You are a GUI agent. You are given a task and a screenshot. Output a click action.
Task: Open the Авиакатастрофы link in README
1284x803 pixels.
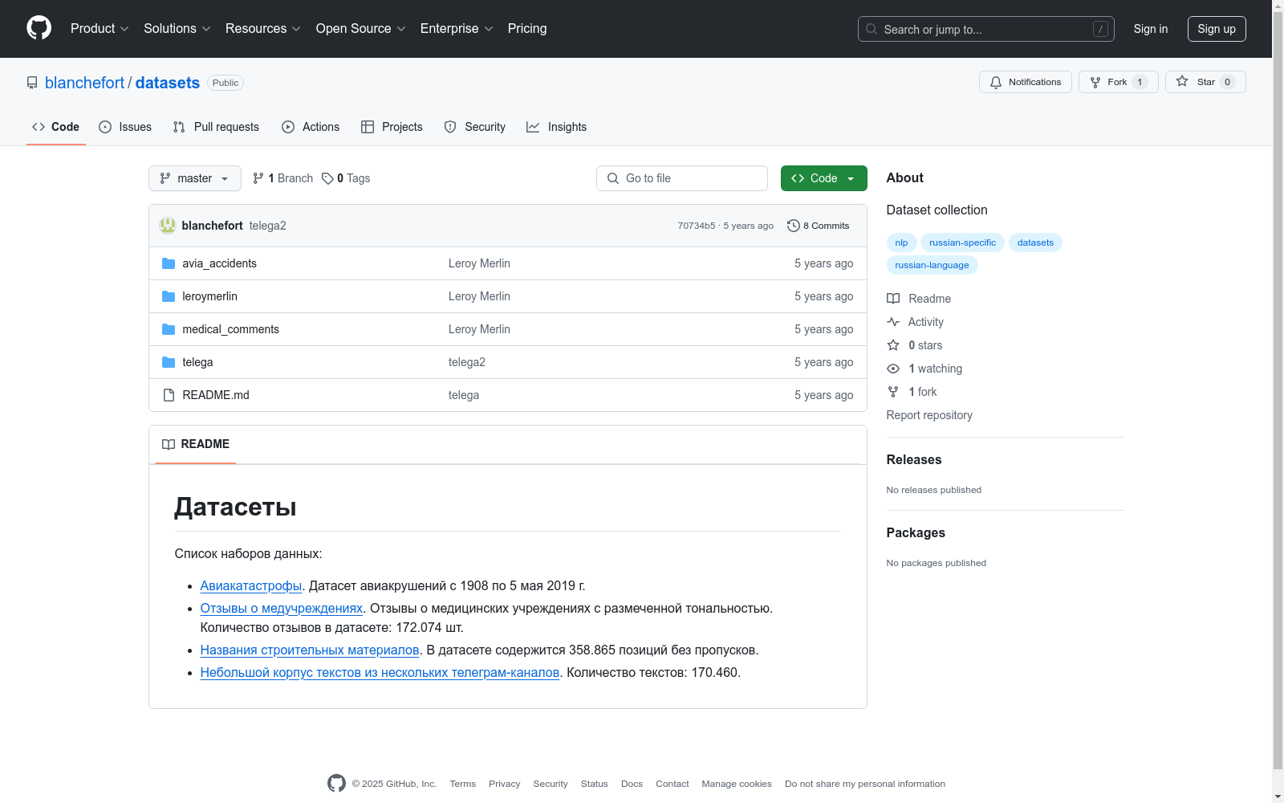251,586
